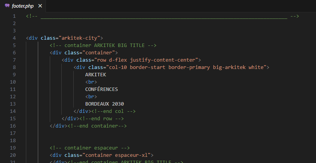Click the br tag on line 12

(91, 97)
